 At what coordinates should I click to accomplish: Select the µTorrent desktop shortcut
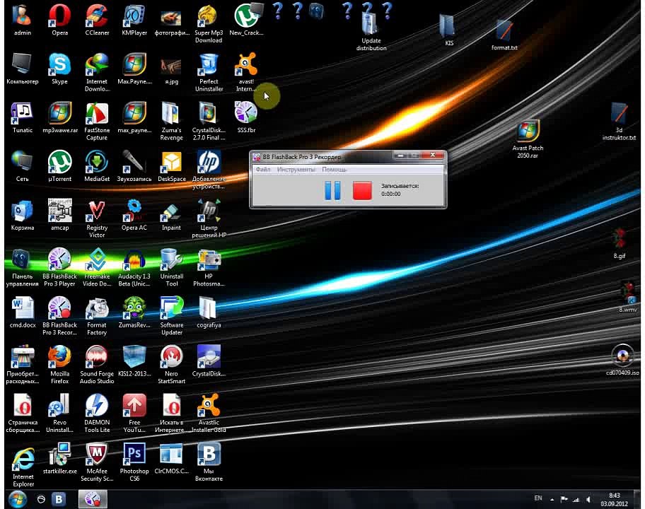[x=59, y=166]
